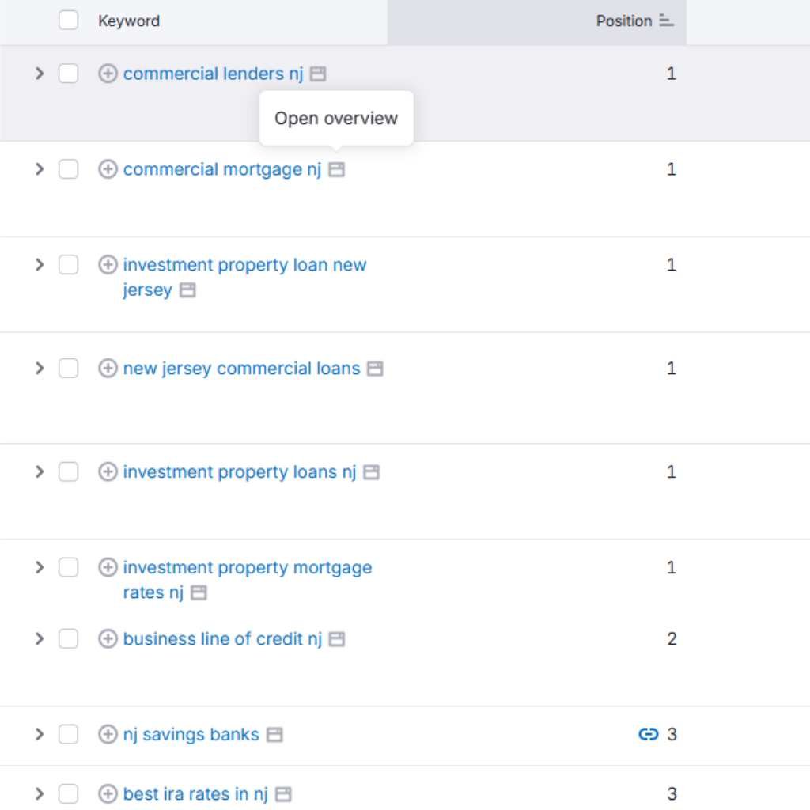Click the Position column sort icon
Screen dimensions: 810x810
point(667,21)
